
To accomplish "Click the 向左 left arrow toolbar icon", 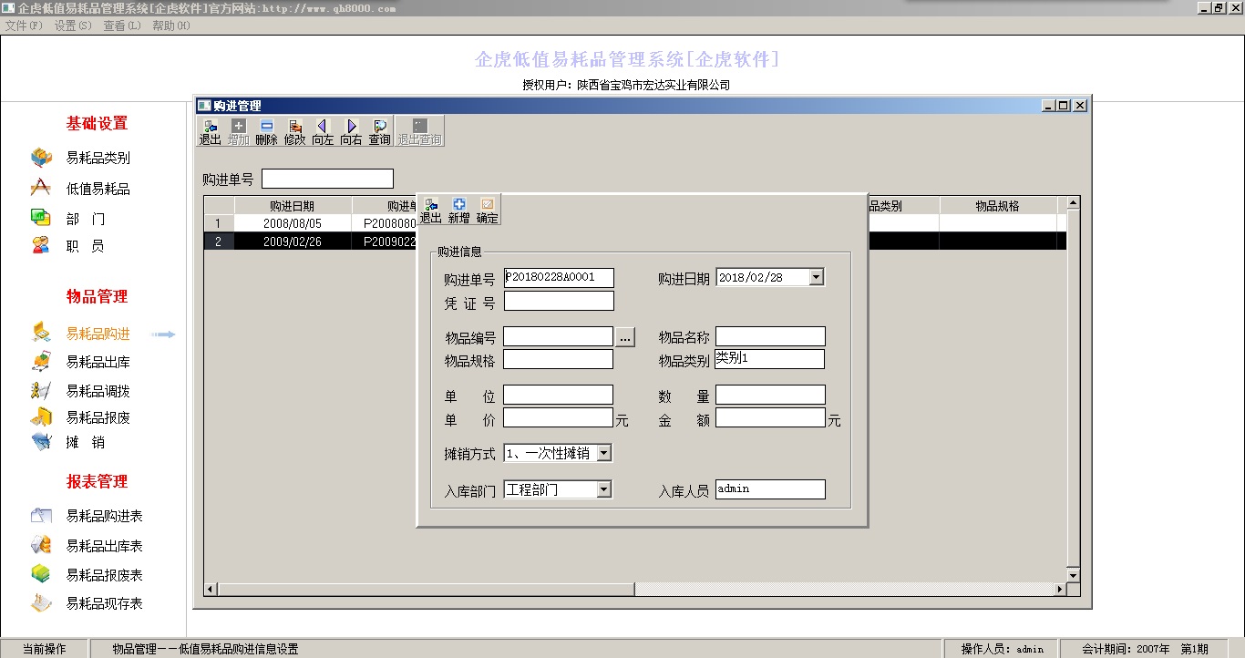I will click(x=323, y=132).
